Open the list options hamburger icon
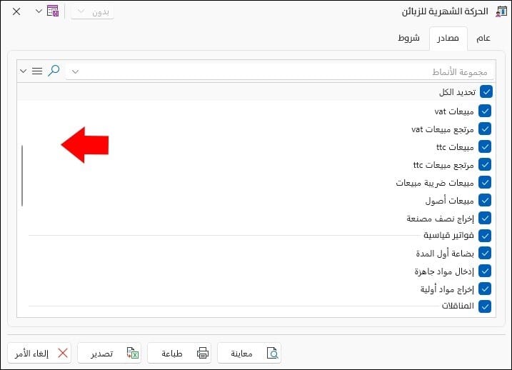Screen dimensions: 512x370 click(37, 71)
